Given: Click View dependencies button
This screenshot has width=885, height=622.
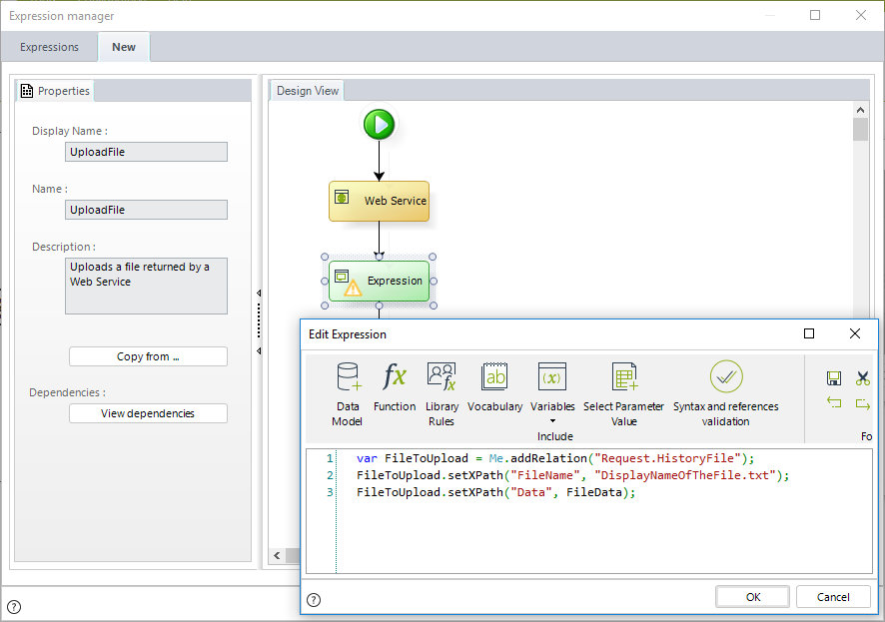Looking at the screenshot, I should (149, 413).
